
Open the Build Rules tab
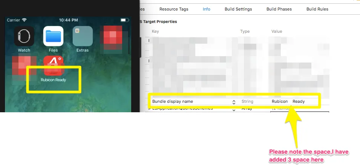(317, 9)
